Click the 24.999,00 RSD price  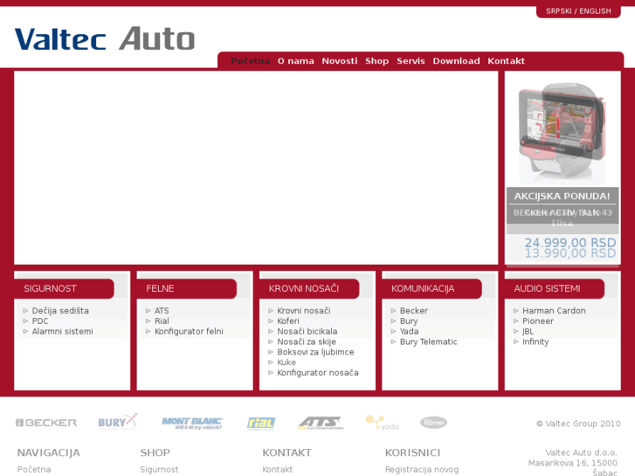pyautogui.click(x=569, y=242)
